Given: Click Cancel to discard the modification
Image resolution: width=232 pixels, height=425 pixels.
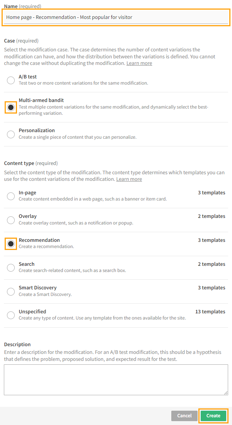Looking at the screenshot, I should point(184,416).
